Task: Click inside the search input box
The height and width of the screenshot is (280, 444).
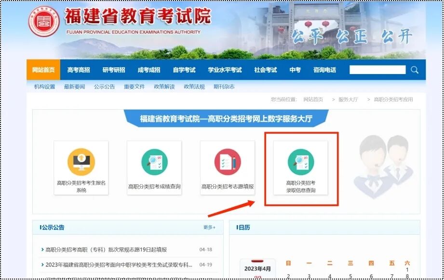Action: click(378, 69)
